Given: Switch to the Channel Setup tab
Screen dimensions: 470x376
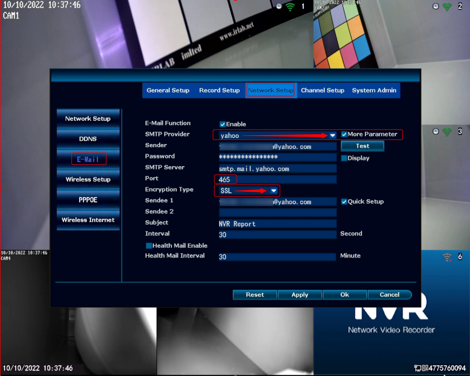Looking at the screenshot, I should click(323, 90).
